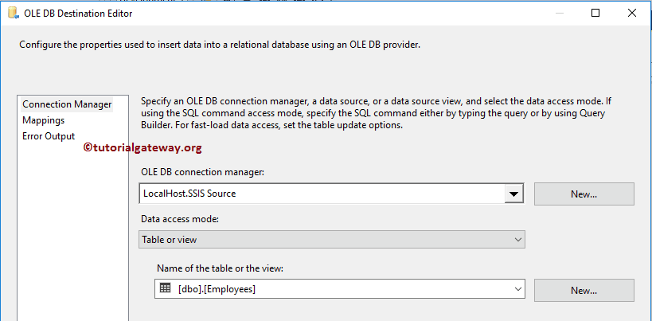The height and width of the screenshot is (321, 652).
Task: Click the LocalHost.SSIS Source text field
Action: coord(318,194)
